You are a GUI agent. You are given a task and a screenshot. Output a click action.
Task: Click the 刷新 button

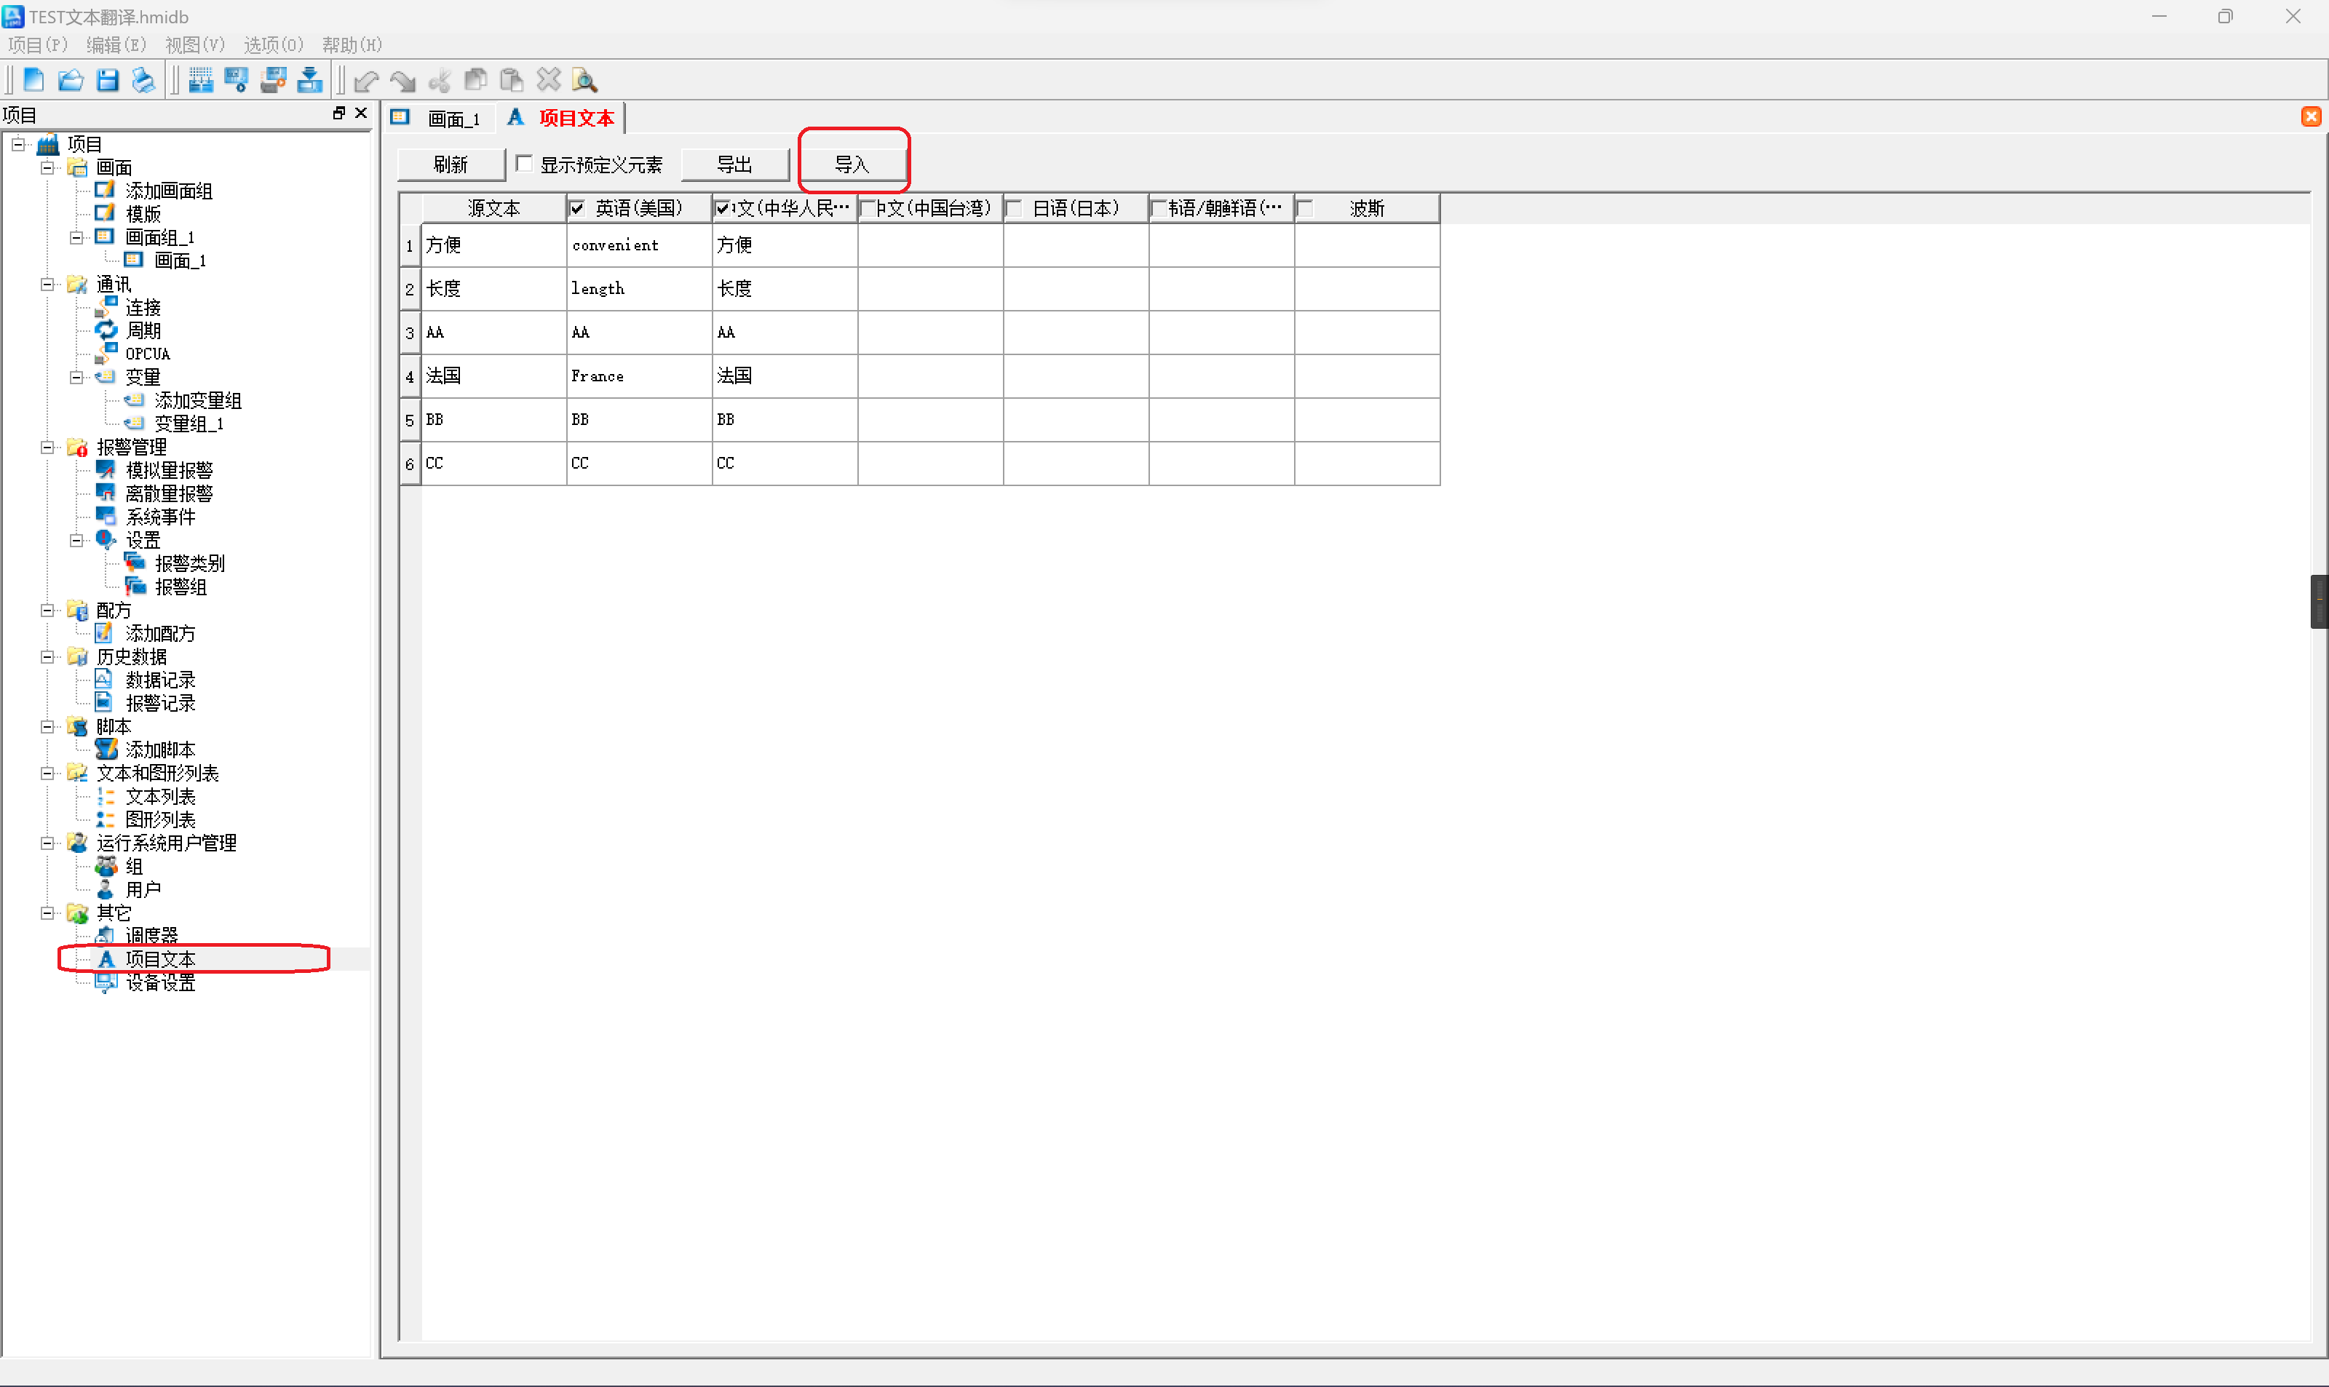[451, 164]
